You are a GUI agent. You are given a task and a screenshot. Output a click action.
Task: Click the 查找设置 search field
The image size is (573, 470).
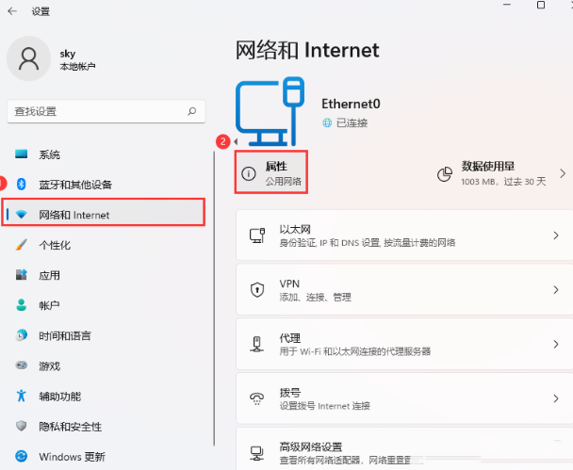click(106, 111)
